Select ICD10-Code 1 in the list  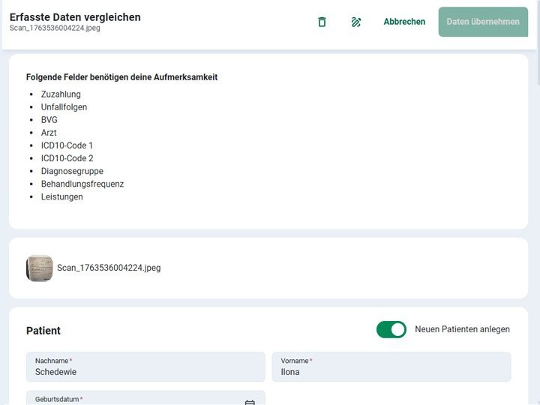tap(67, 145)
